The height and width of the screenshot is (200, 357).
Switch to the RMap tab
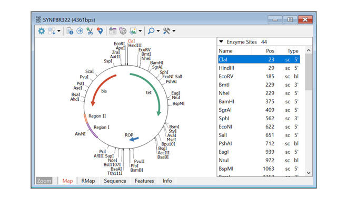click(88, 181)
